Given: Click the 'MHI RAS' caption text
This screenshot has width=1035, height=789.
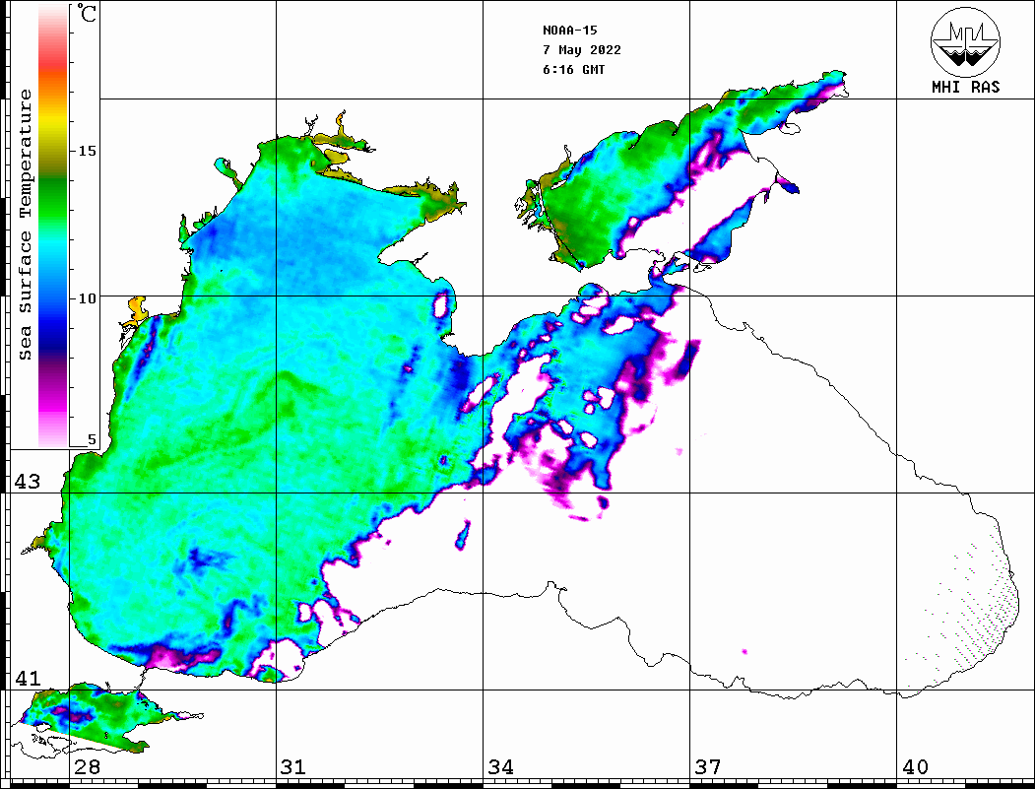Looking at the screenshot, I should coord(966,87).
